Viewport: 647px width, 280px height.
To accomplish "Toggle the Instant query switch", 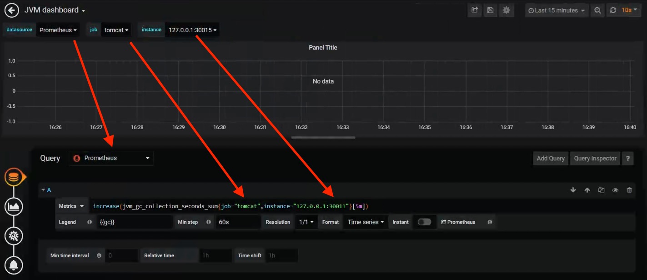I will pos(424,222).
